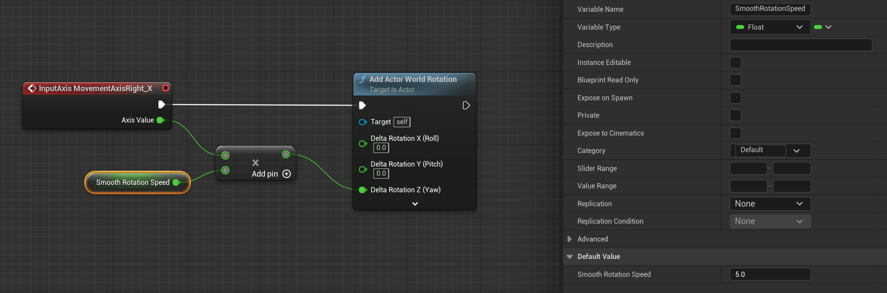Click the Delta Rotation Y (Pitch) input pin
This screenshot has height=293, width=887.
pyautogui.click(x=362, y=169)
